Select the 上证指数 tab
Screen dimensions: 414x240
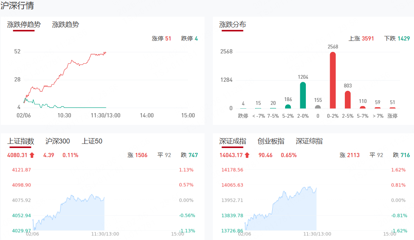[21, 141]
